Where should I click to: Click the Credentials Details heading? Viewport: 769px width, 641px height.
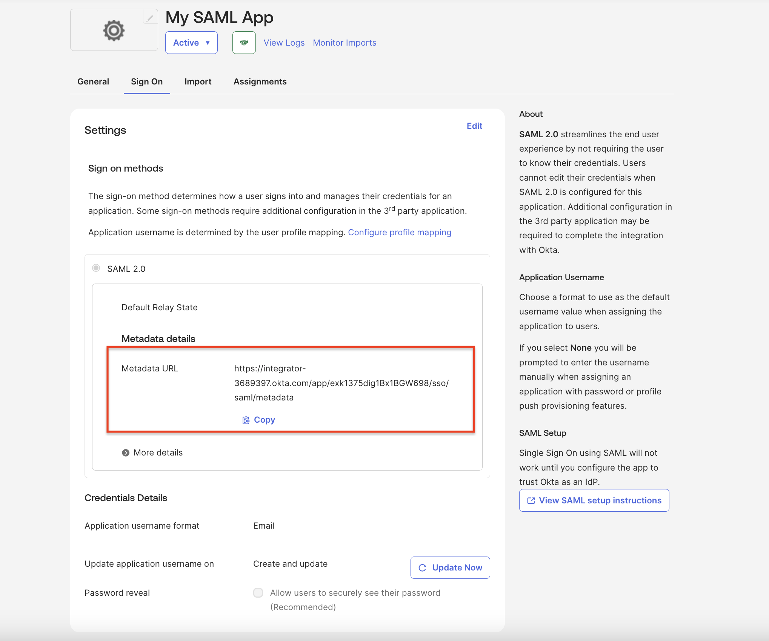[126, 498]
